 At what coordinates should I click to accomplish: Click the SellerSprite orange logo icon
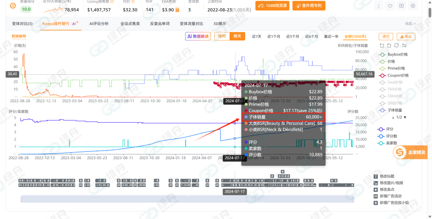tap(13, 6)
